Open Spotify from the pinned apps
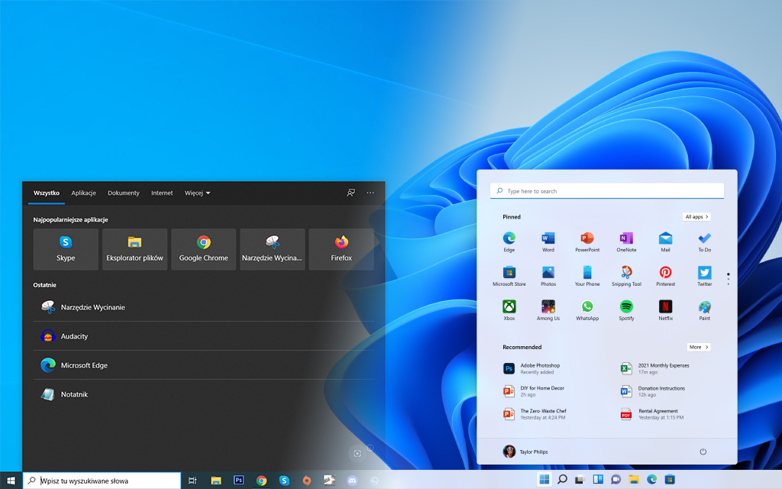The image size is (782, 489). coord(626,307)
